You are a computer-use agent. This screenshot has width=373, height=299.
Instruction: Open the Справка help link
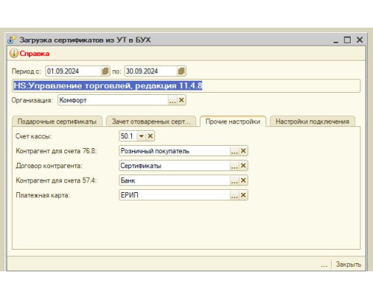click(34, 54)
